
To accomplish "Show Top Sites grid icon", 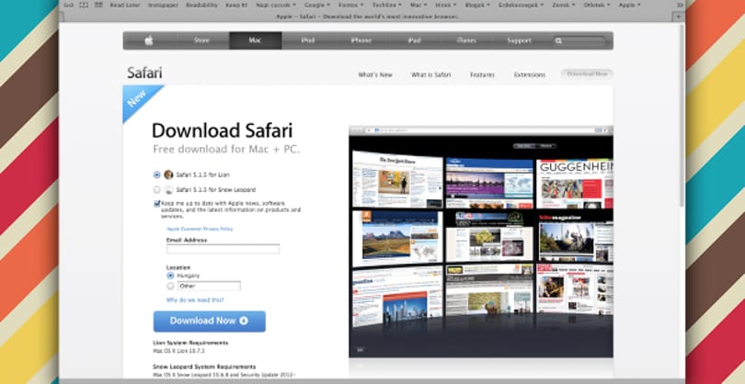I will (98, 6).
